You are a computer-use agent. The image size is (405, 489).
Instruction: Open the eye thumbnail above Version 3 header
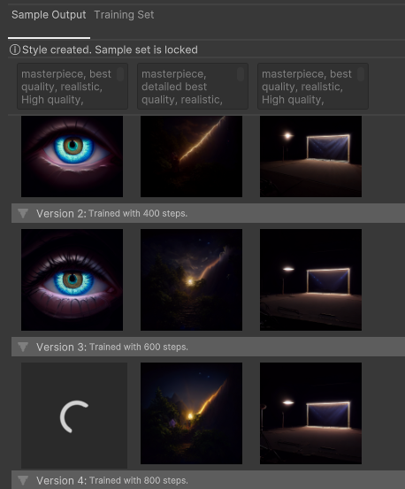pyautogui.click(x=72, y=279)
